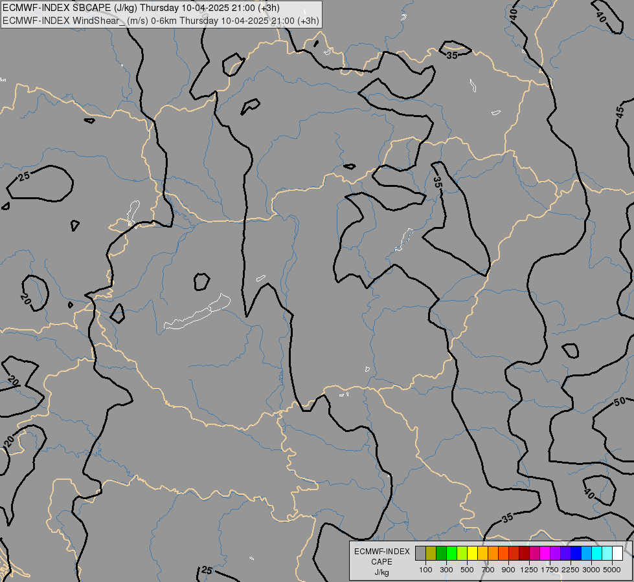Click the '700' legend value
634x582 pixels.
coord(488,570)
